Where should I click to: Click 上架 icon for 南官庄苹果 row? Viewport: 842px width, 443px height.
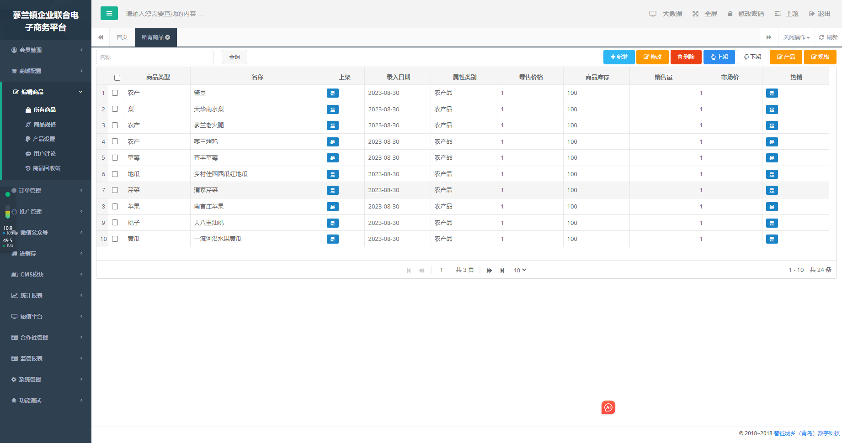(x=333, y=207)
